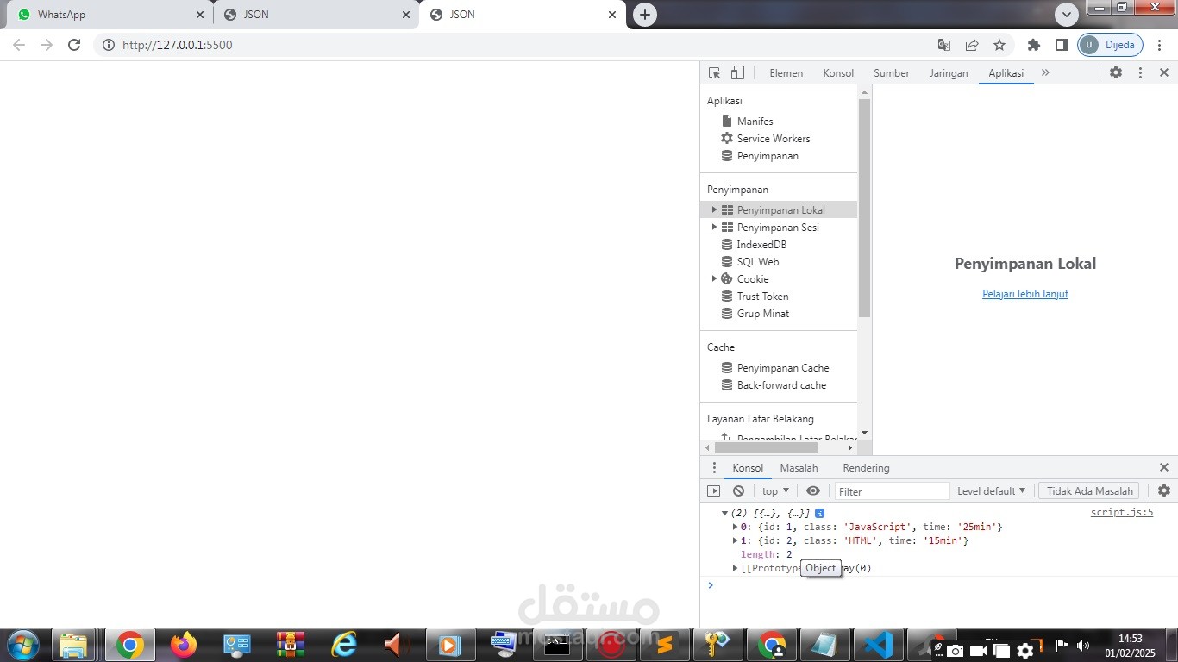
Task: Click the share page icon
Action: 972,45
